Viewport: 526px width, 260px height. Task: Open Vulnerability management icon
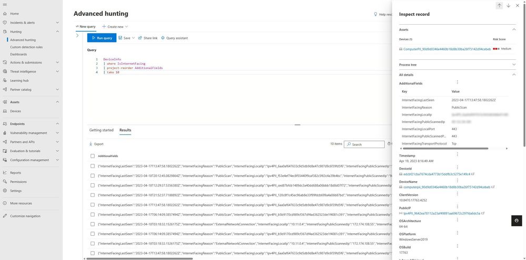[x=5, y=133]
